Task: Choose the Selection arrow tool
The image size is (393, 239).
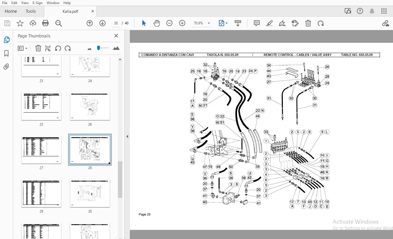Action: 144,23
